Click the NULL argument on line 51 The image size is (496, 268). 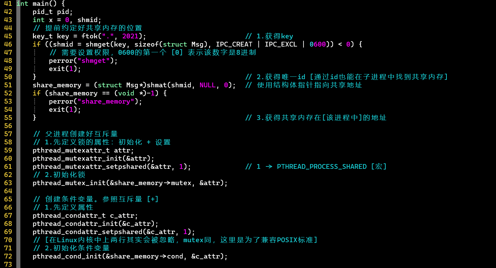(x=208, y=85)
